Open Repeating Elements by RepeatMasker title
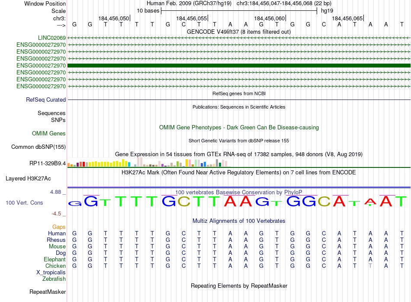 239,286
